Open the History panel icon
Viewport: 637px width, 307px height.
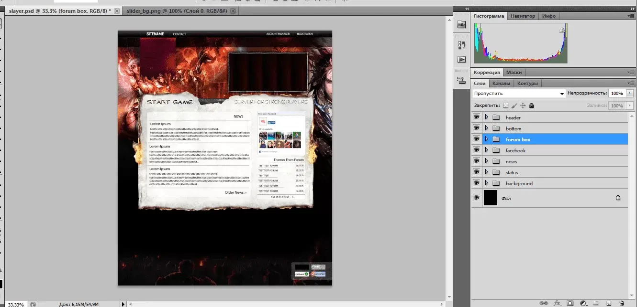(x=461, y=45)
